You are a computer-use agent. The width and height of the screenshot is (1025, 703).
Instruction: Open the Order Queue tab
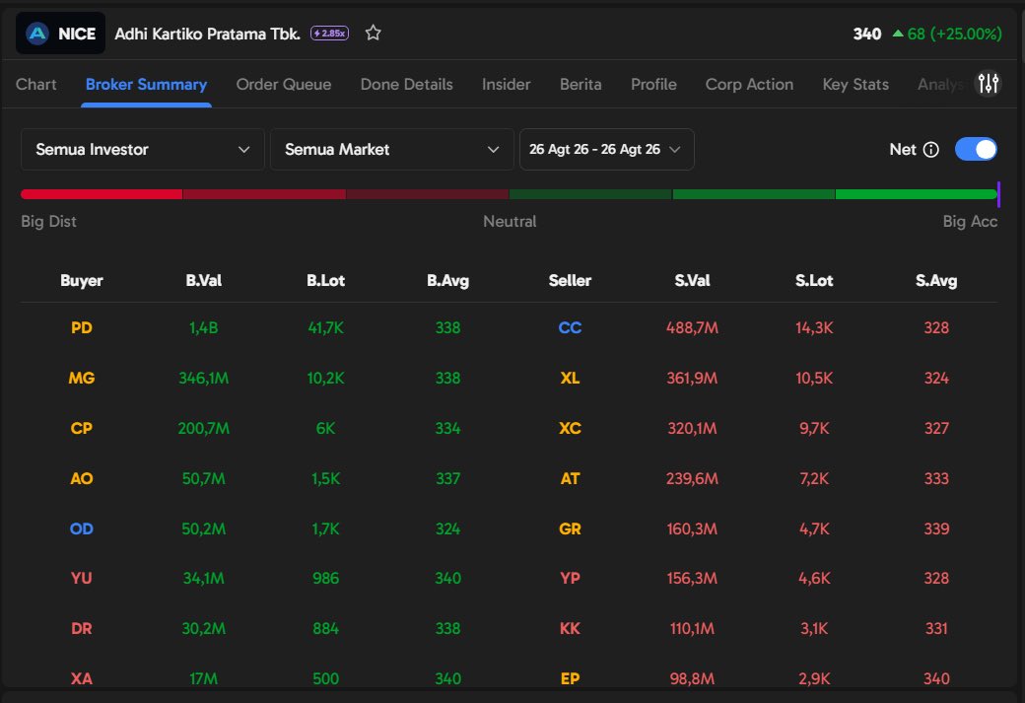(284, 85)
